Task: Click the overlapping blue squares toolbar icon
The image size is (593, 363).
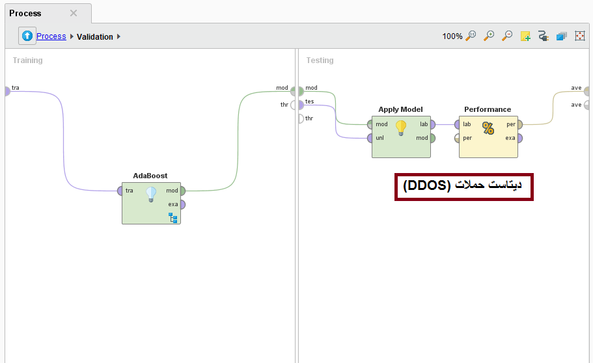Action: [562, 36]
